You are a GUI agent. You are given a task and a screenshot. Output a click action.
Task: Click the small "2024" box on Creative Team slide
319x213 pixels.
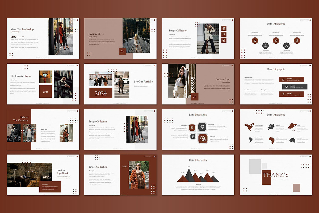tap(45, 92)
